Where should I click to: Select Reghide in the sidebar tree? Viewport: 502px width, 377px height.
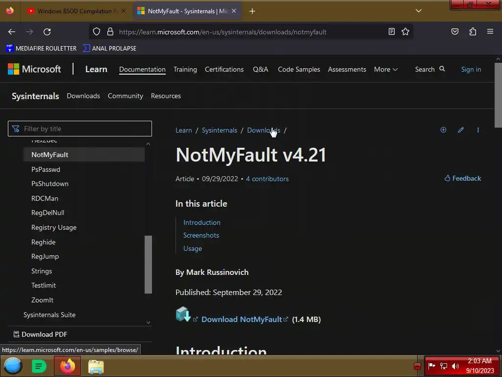point(43,242)
